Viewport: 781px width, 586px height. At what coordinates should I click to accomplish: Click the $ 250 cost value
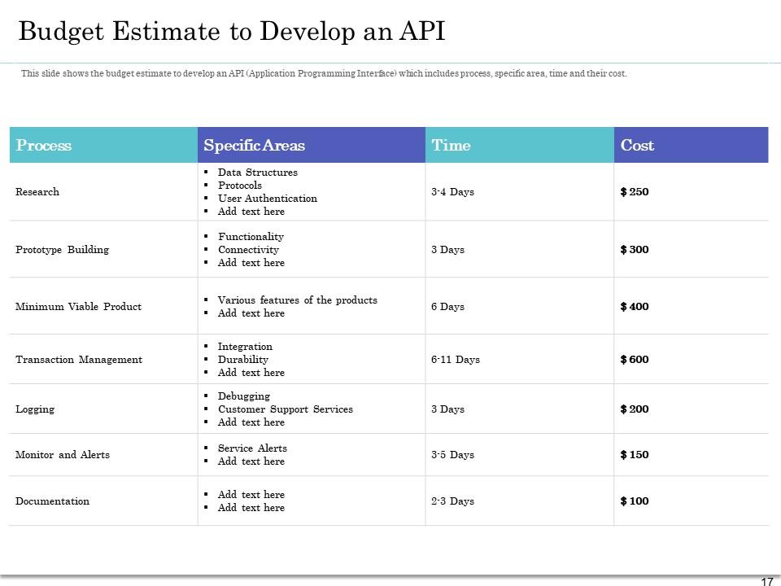pyautogui.click(x=634, y=191)
